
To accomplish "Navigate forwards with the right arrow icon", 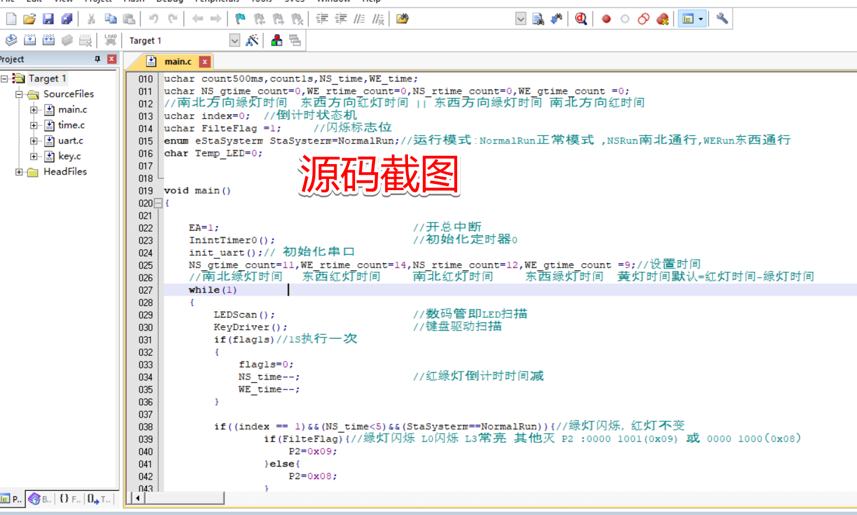I will 216,19.
